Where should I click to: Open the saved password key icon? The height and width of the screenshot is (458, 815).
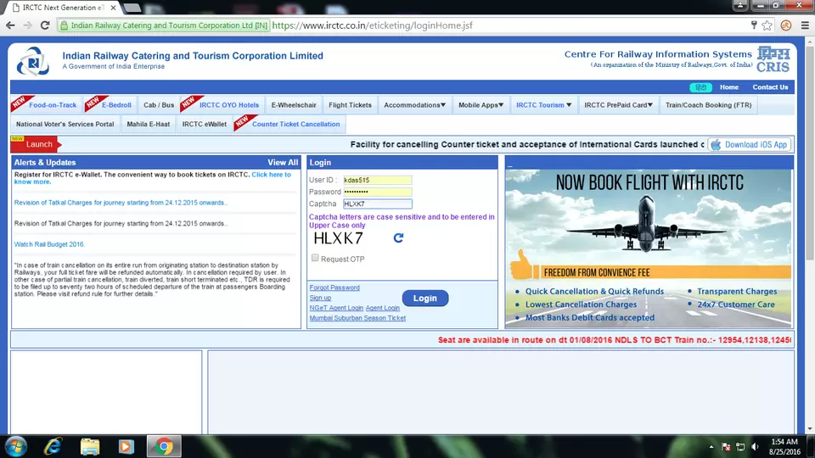(x=754, y=25)
